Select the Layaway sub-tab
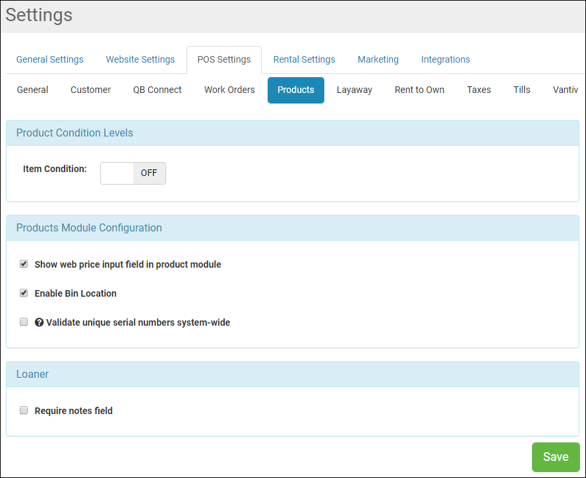This screenshot has height=478, width=586. [x=354, y=90]
